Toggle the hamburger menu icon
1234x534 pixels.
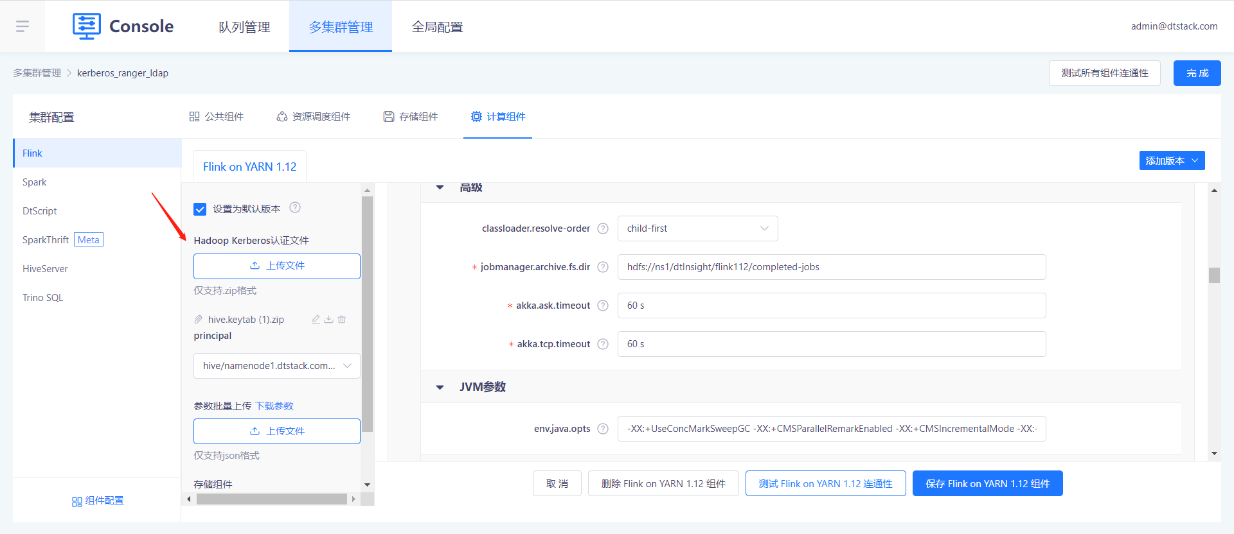(x=22, y=26)
